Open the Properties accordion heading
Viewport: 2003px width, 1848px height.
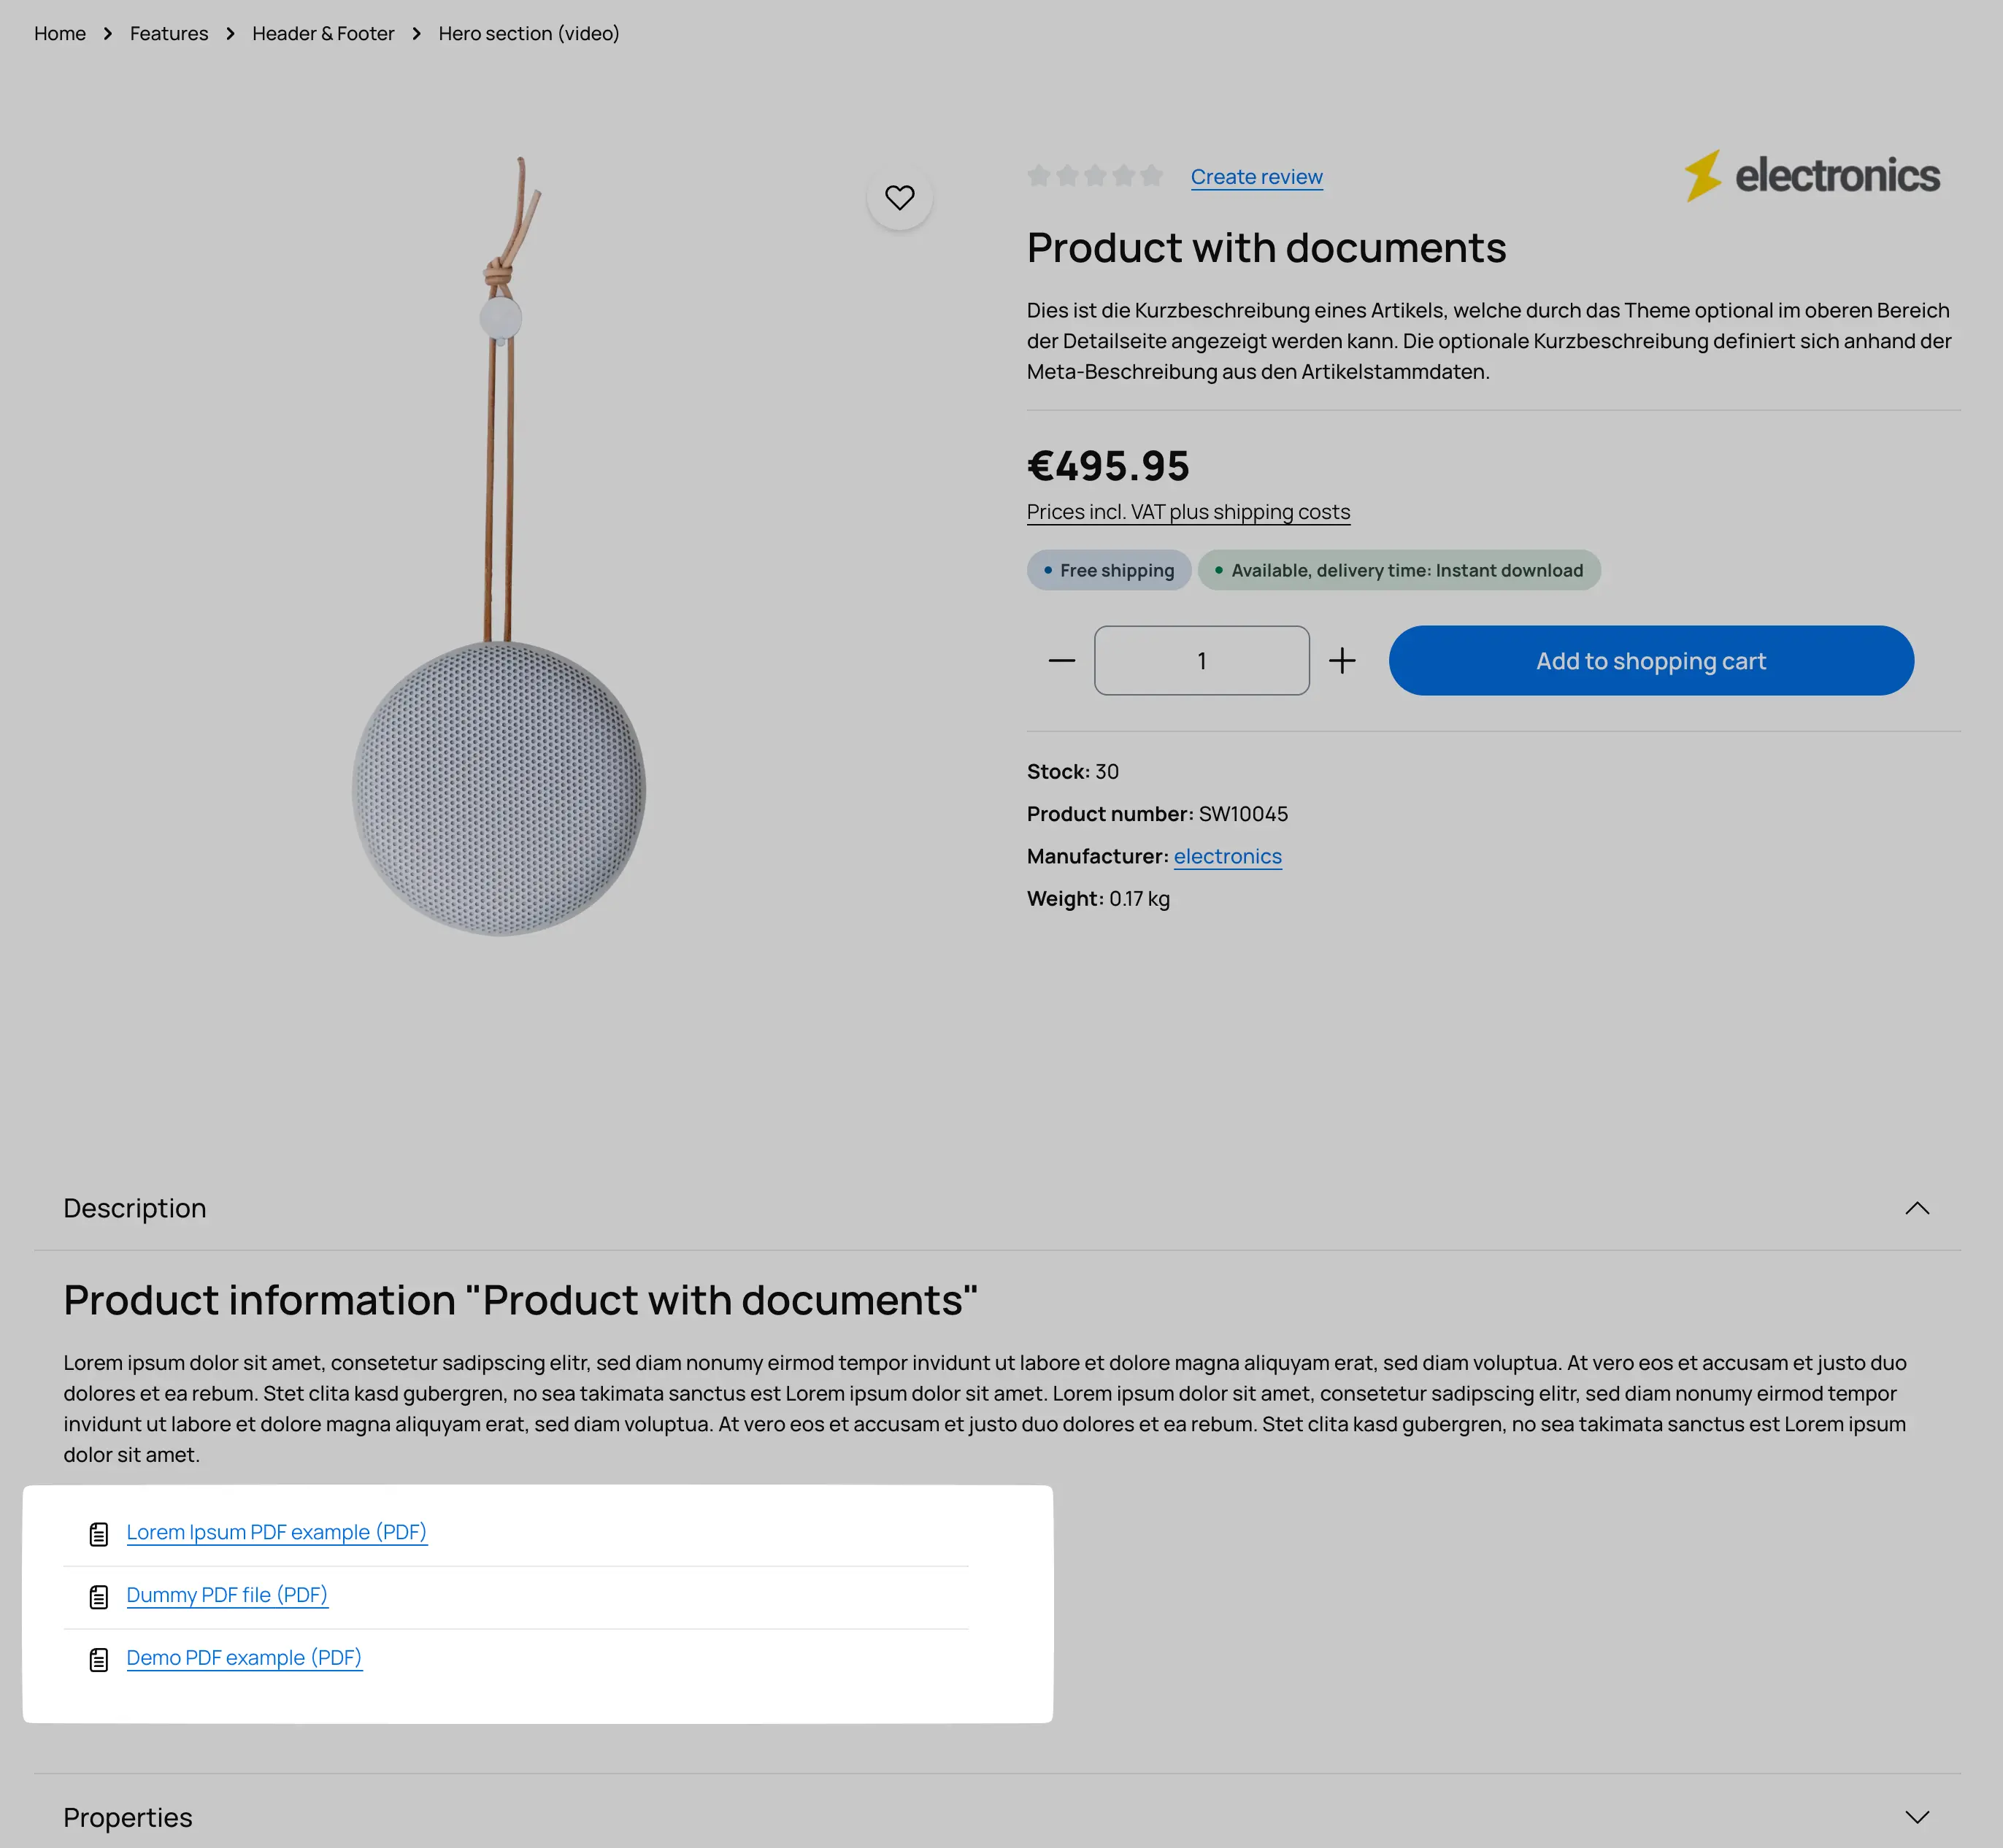click(128, 1817)
